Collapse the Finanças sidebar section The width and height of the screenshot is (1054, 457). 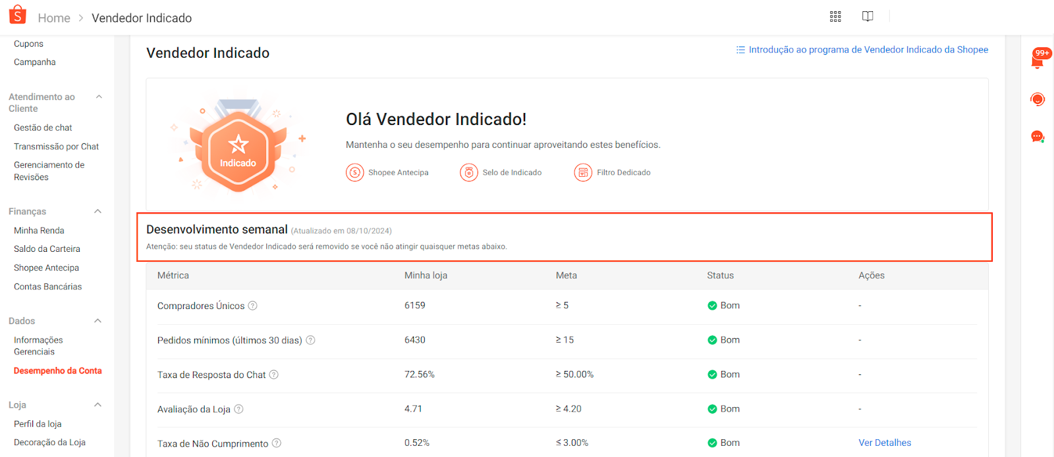point(98,211)
